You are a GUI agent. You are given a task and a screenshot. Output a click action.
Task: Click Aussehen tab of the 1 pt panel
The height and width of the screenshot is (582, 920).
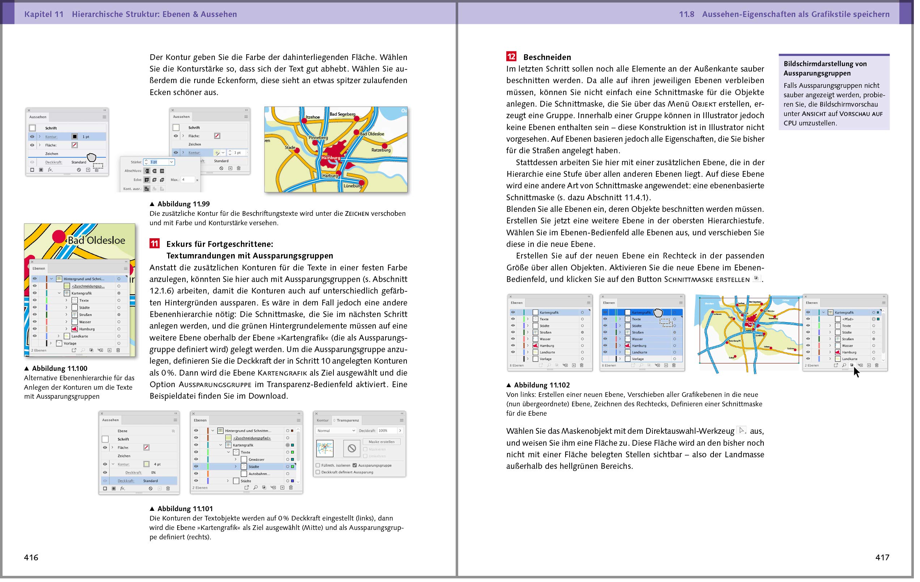(38, 117)
